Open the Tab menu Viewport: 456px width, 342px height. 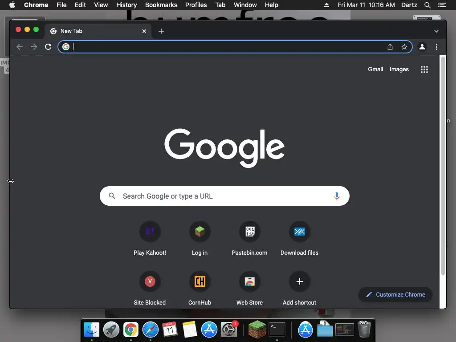pos(220,5)
